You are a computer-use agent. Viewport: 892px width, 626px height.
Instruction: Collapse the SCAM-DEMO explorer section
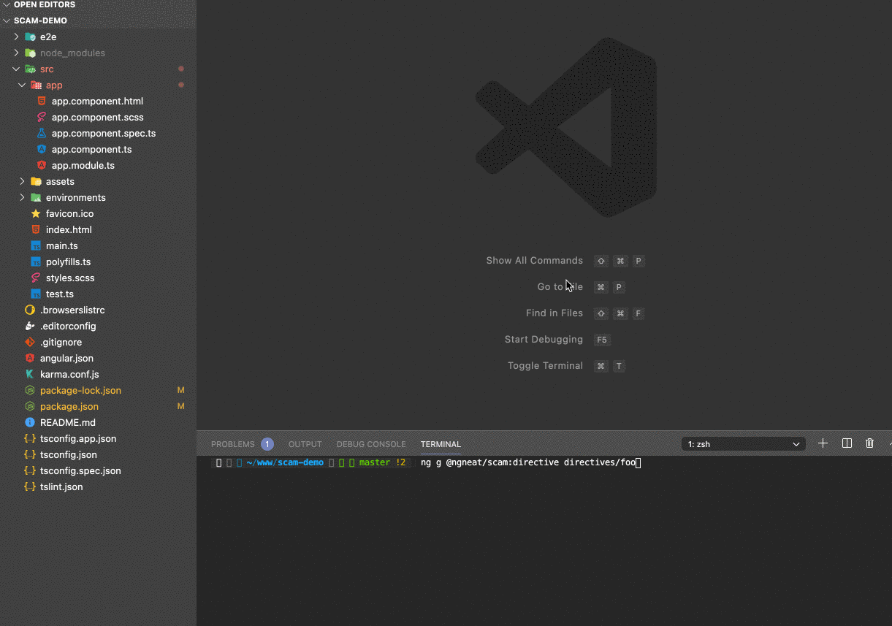coord(7,20)
